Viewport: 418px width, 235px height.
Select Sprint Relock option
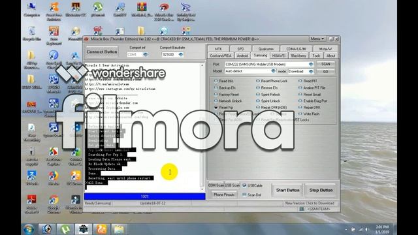click(x=268, y=94)
